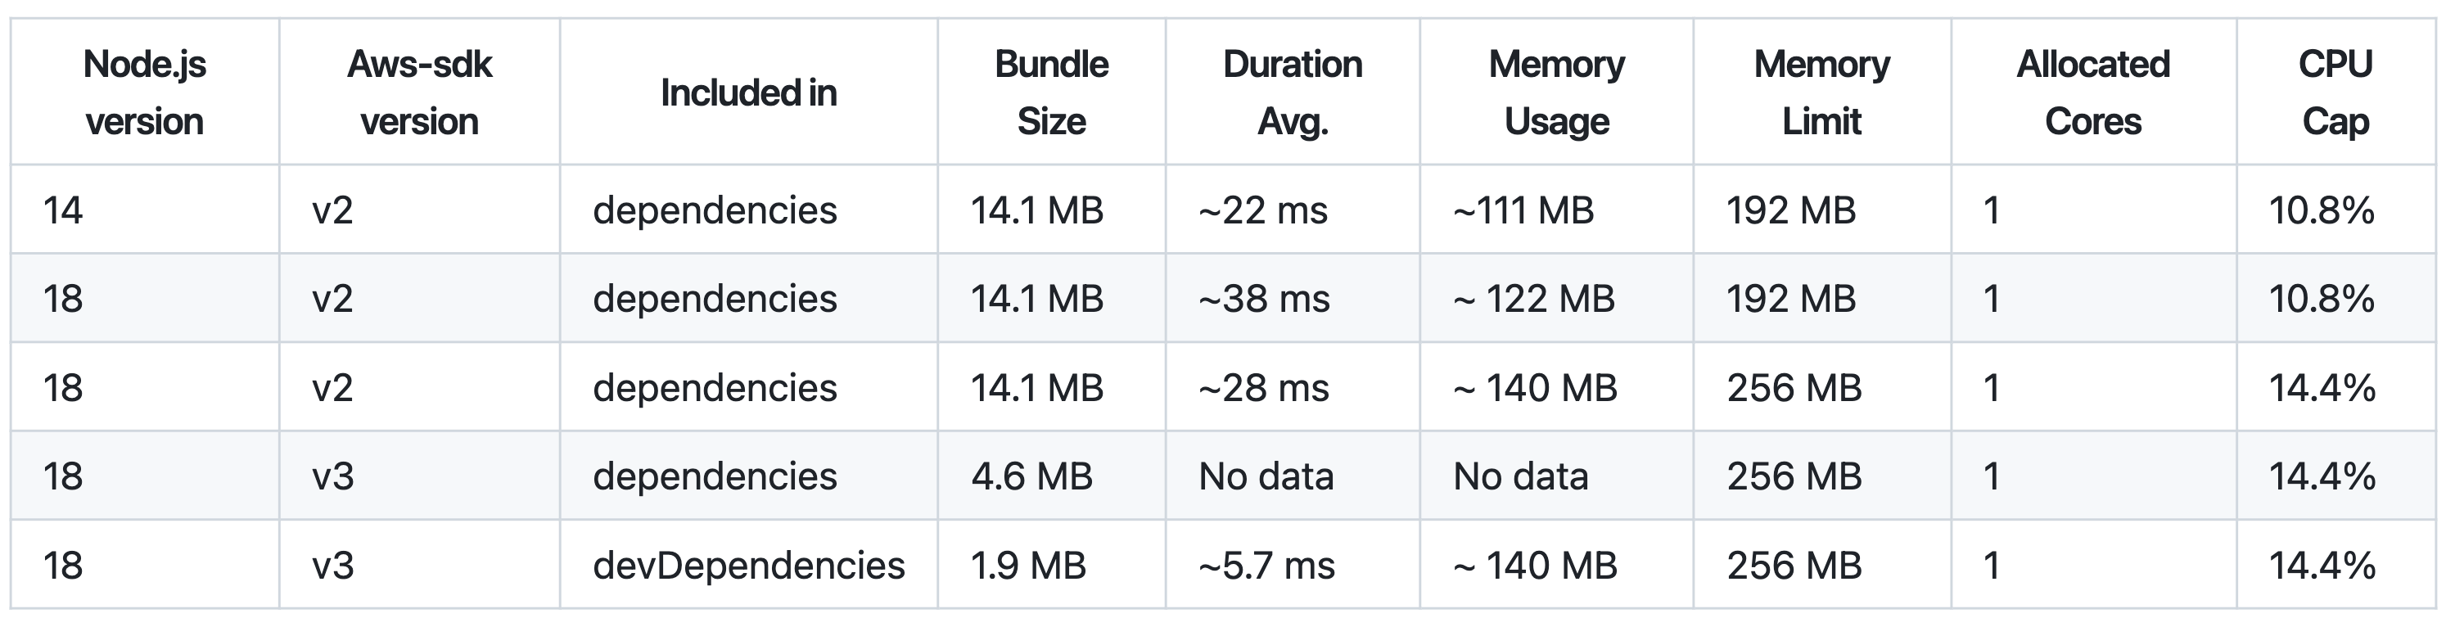Click the CPU Cap column header
The image size is (2446, 627).
click(x=2335, y=92)
